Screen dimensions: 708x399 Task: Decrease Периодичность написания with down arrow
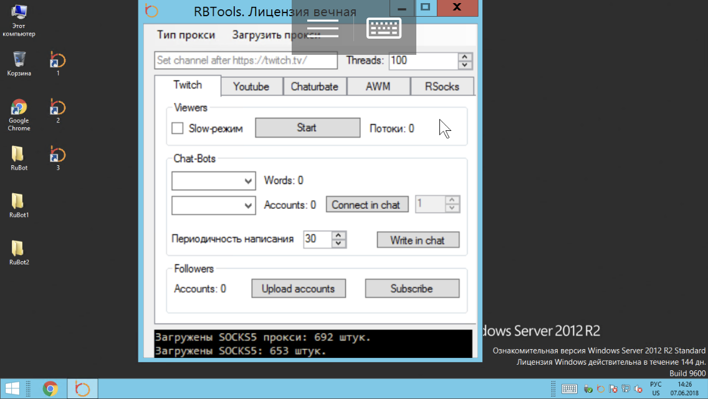338,243
